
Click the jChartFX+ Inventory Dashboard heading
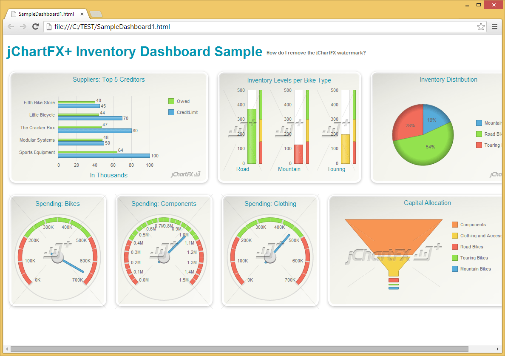(x=135, y=51)
